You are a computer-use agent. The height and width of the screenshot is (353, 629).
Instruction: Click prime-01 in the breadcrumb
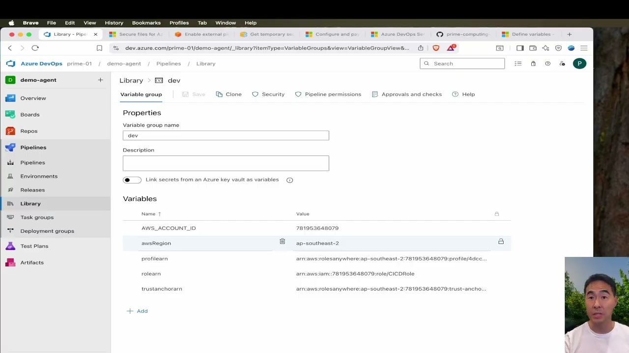coord(79,64)
